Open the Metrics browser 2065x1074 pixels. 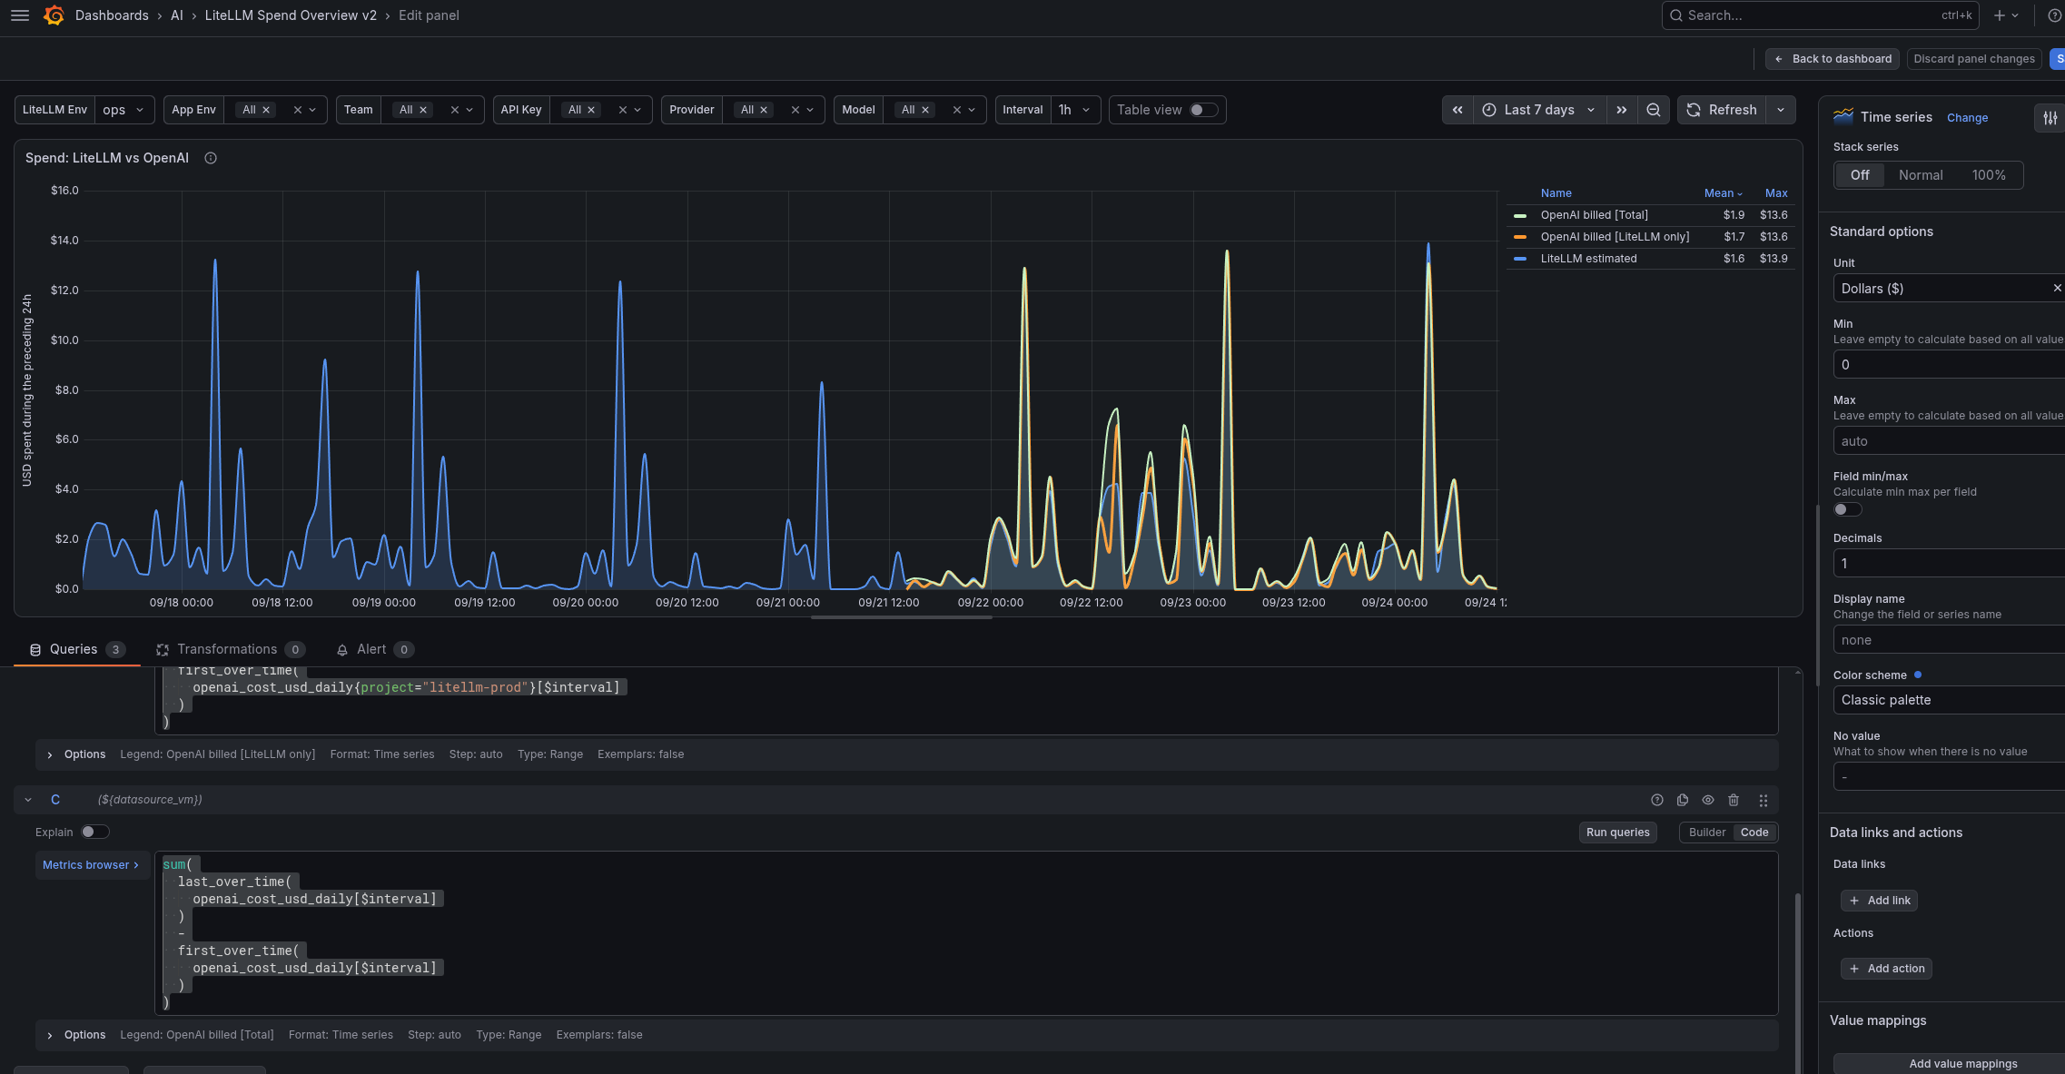coord(91,865)
